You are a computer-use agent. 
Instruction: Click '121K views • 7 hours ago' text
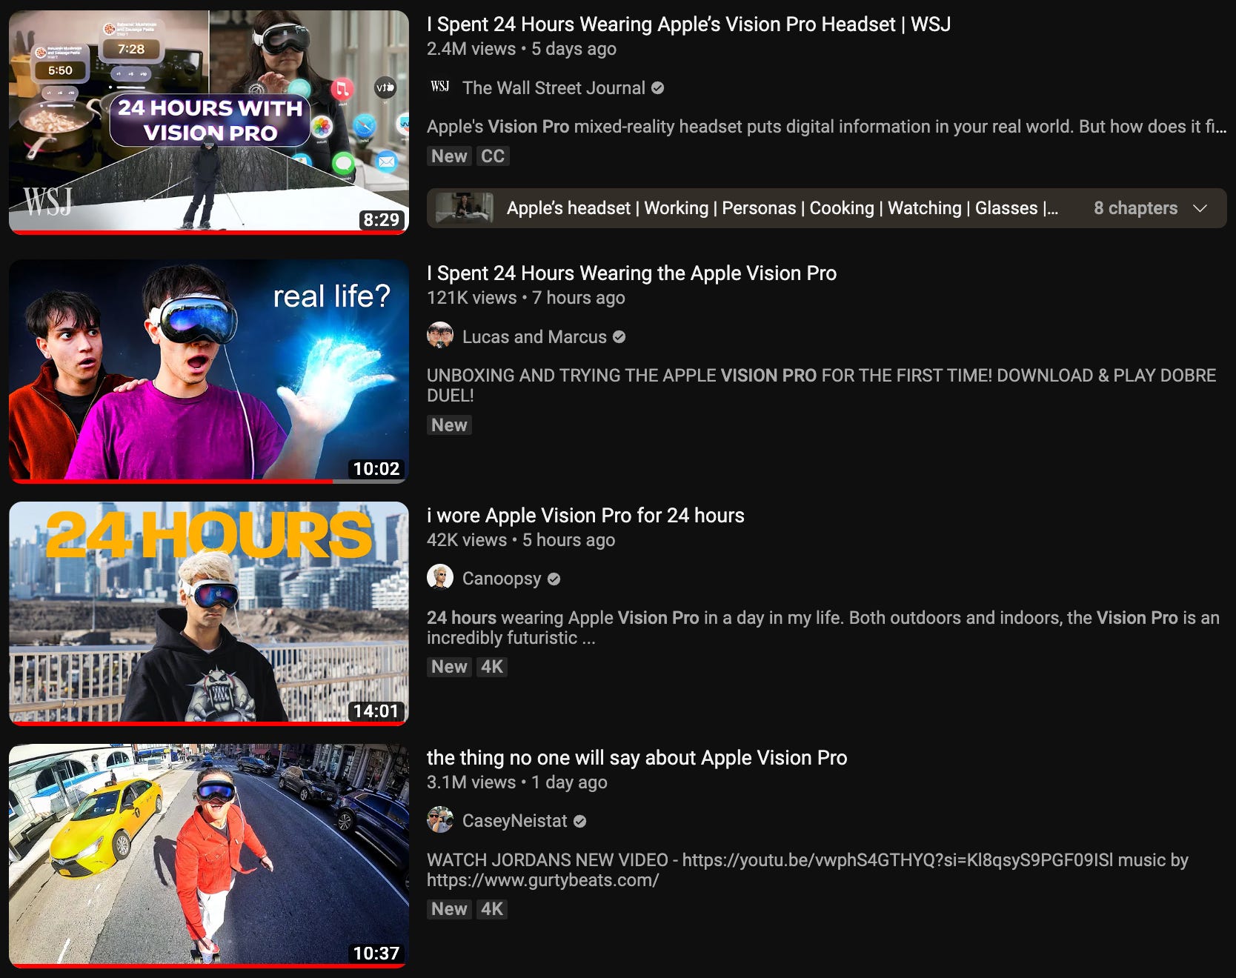pyautogui.click(x=526, y=298)
